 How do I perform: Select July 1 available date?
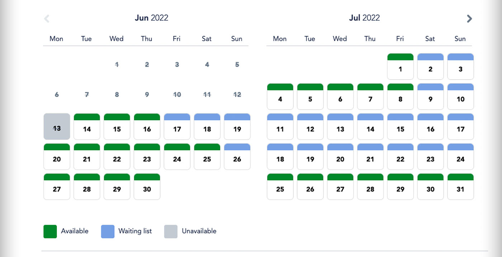(401, 66)
